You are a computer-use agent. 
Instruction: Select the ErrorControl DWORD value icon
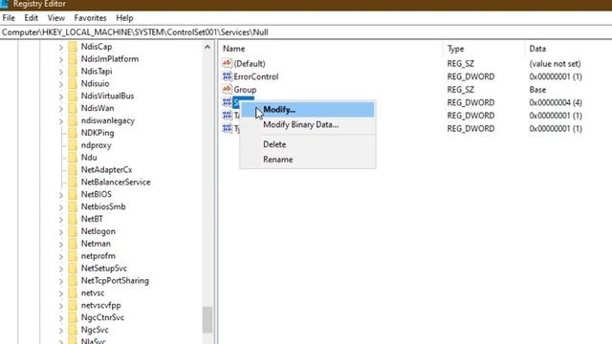tap(227, 76)
